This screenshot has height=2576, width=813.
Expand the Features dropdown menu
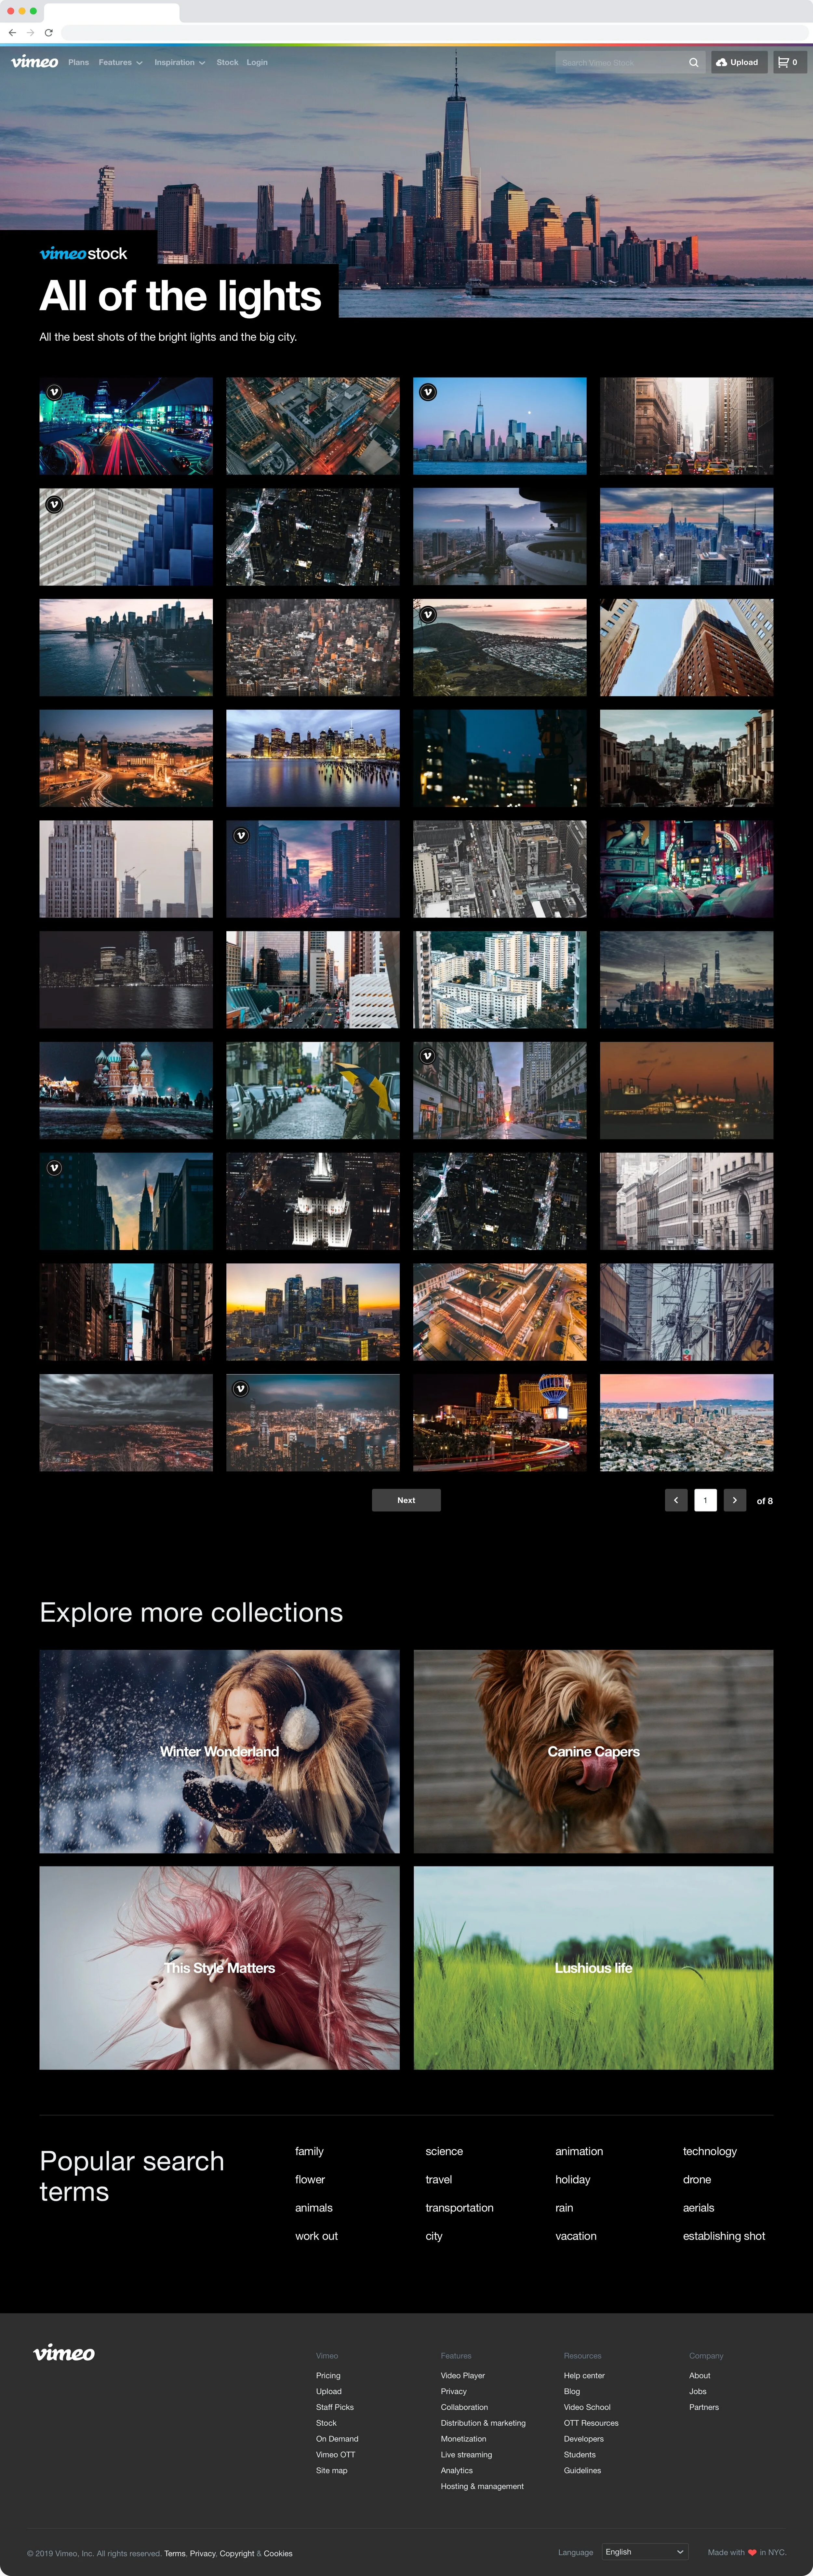(x=120, y=62)
